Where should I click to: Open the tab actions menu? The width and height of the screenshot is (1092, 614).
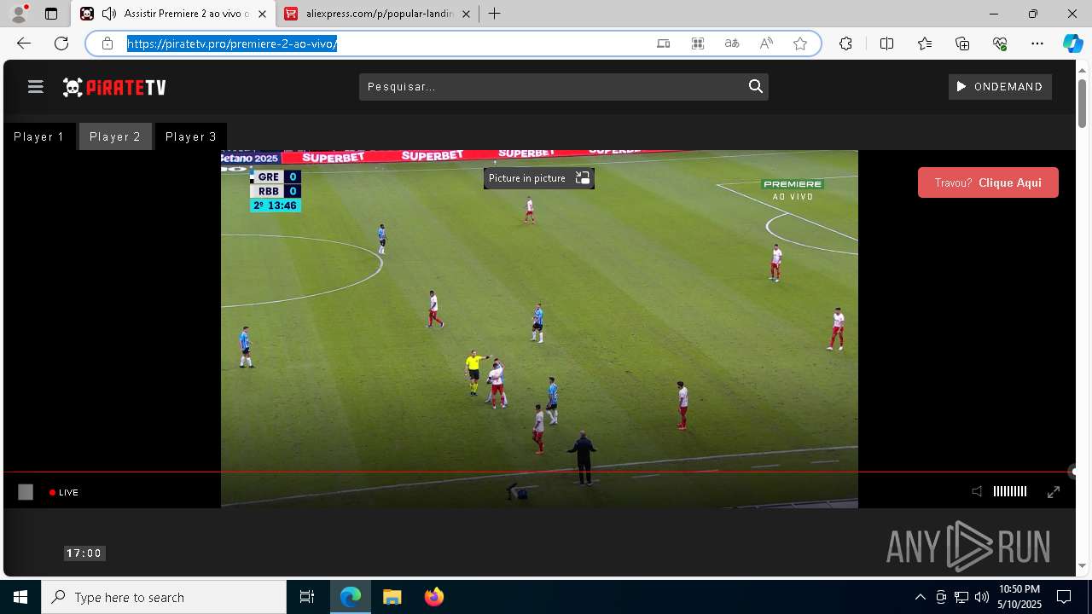coord(51,14)
